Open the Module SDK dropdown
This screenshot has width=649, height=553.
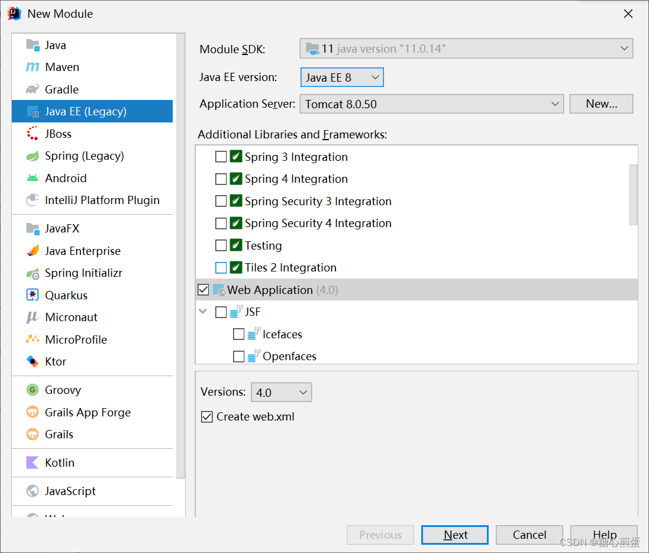466,48
